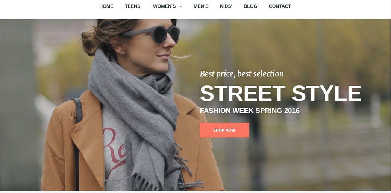This screenshot has height=193, width=391.
Task: Open the CONTACT page link
Action: [280, 6]
